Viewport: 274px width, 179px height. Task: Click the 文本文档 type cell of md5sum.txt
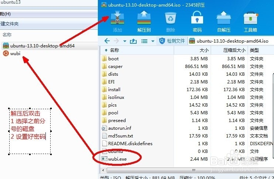tap(258, 136)
